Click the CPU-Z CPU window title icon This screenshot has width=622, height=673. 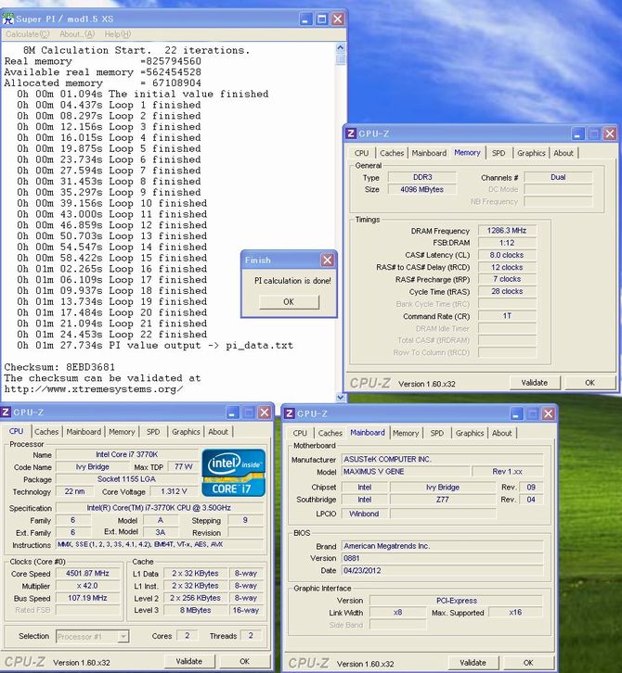pyautogui.click(x=6, y=412)
